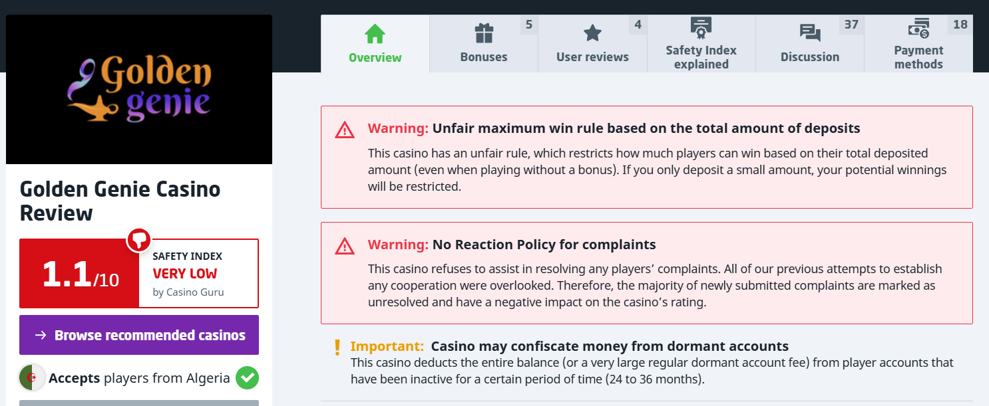Click the green checkmark next to Algeria
This screenshot has height=406, width=989.
[x=247, y=378]
